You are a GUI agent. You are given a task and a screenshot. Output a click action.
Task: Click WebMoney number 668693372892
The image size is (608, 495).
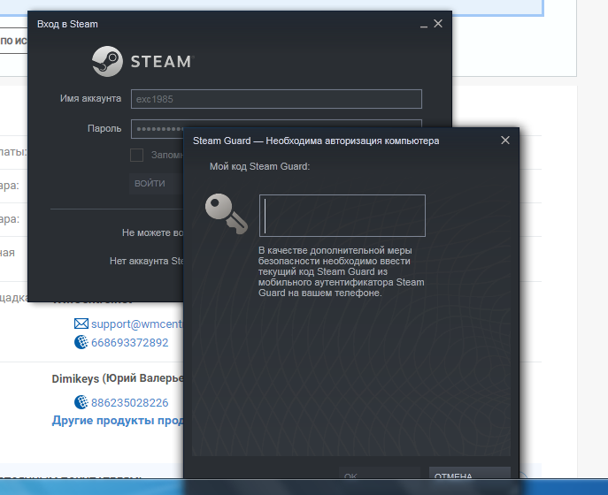pos(129,343)
